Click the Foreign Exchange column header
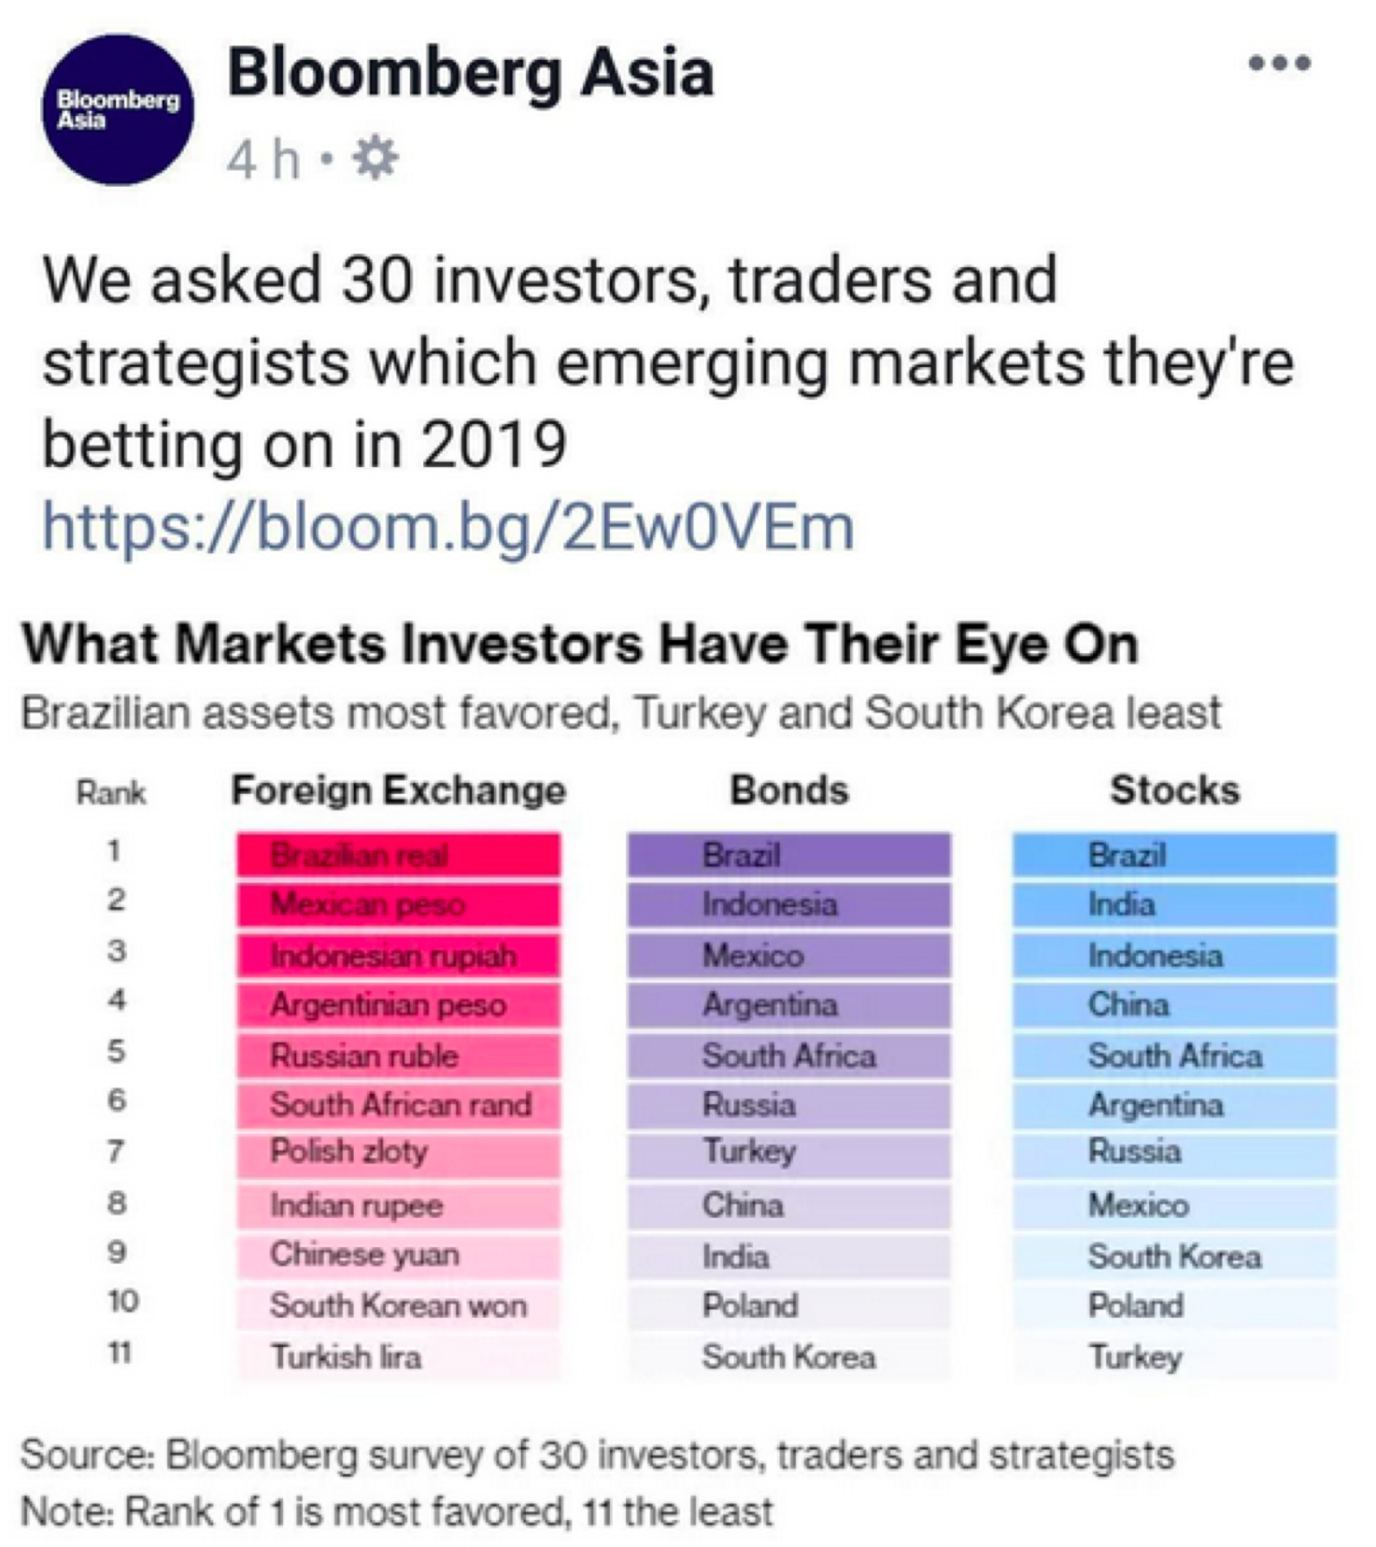Image resolution: width=1376 pixels, height=1547 pixels. (399, 790)
